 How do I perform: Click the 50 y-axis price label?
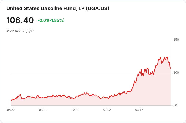(x=175, y=105)
